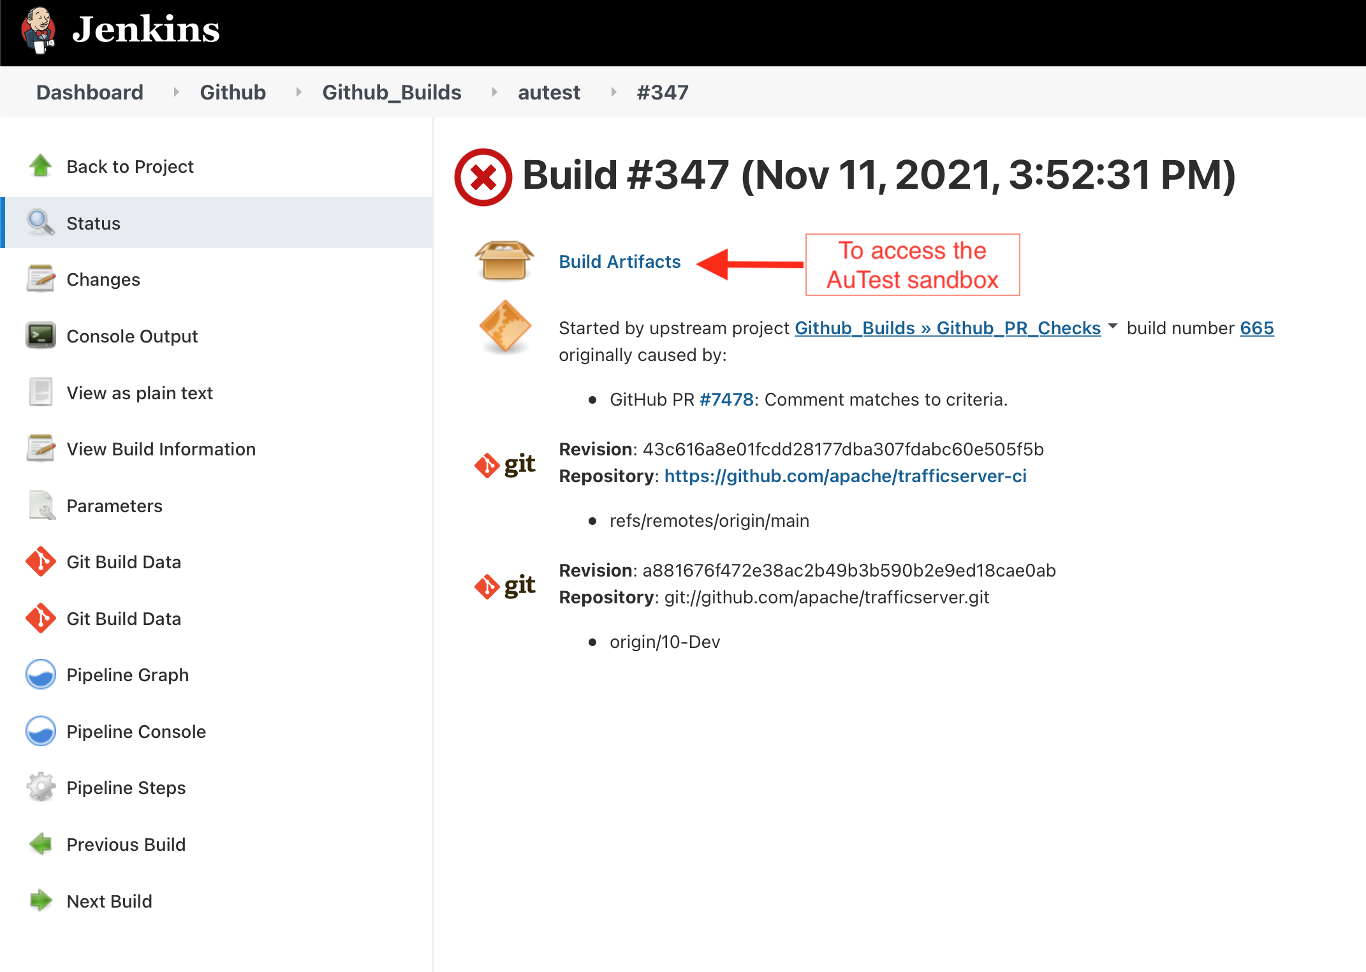This screenshot has width=1366, height=972.
Task: Navigate to Dashboard breadcrumb
Action: click(89, 92)
